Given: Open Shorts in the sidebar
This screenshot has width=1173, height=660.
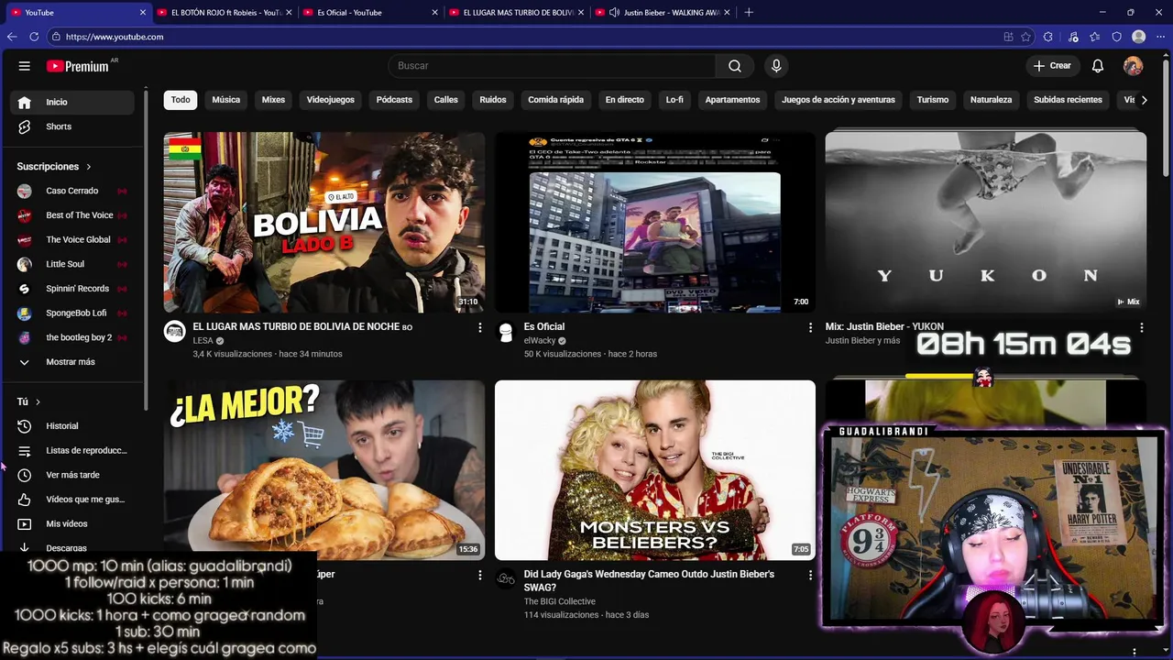Looking at the screenshot, I should pyautogui.click(x=73, y=126).
